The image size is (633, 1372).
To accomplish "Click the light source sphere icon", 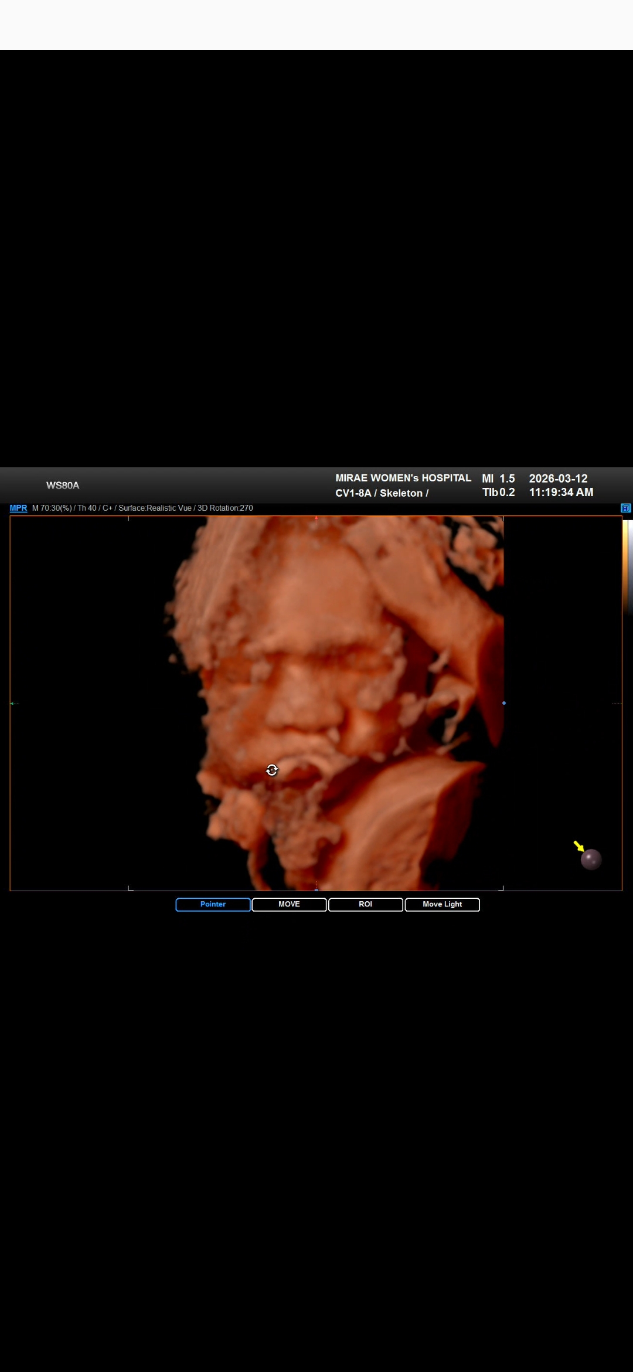I will coord(591,860).
